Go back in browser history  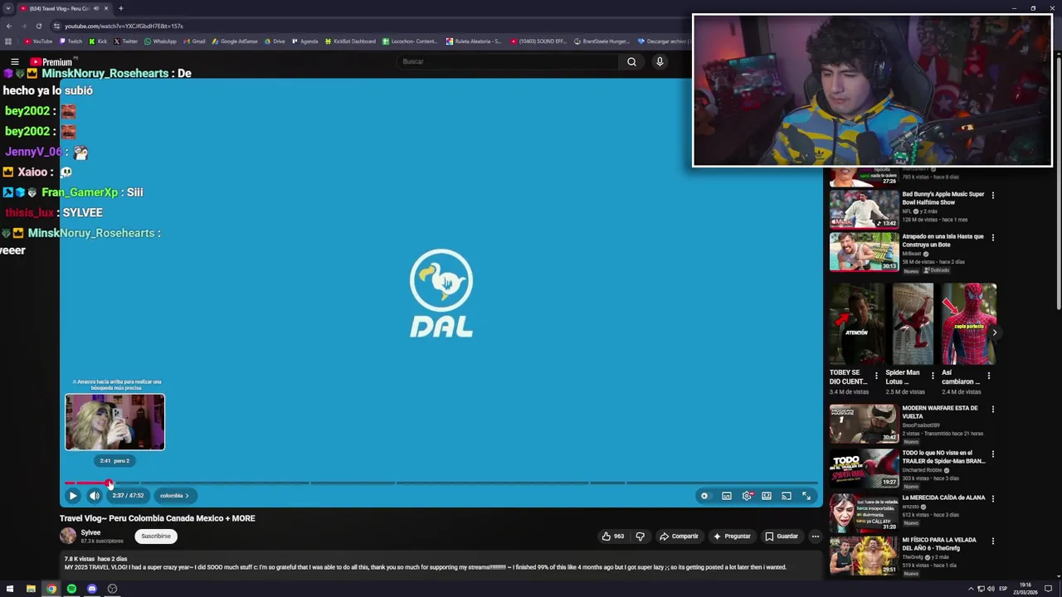click(x=9, y=26)
